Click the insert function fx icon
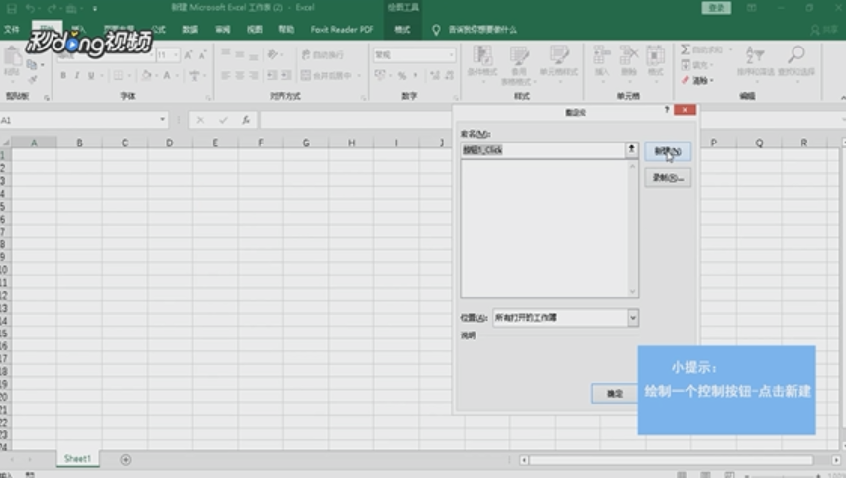The width and height of the screenshot is (846, 478). pos(246,120)
